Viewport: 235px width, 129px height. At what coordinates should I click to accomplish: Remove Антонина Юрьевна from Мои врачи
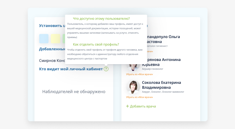tap(139, 74)
